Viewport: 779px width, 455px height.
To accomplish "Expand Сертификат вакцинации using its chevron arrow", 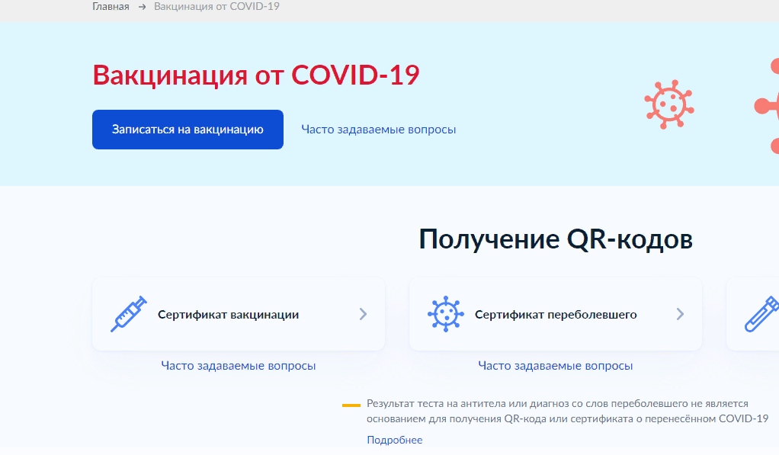I will pos(363,314).
